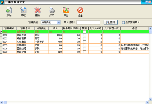The image size is (152, 104).
Task: Click the vertical scrollbar thumb
Action: pyautogui.click(x=150, y=32)
